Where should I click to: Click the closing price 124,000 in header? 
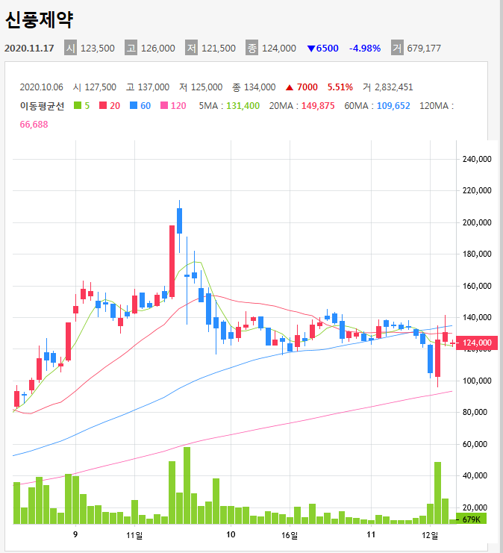click(279, 48)
